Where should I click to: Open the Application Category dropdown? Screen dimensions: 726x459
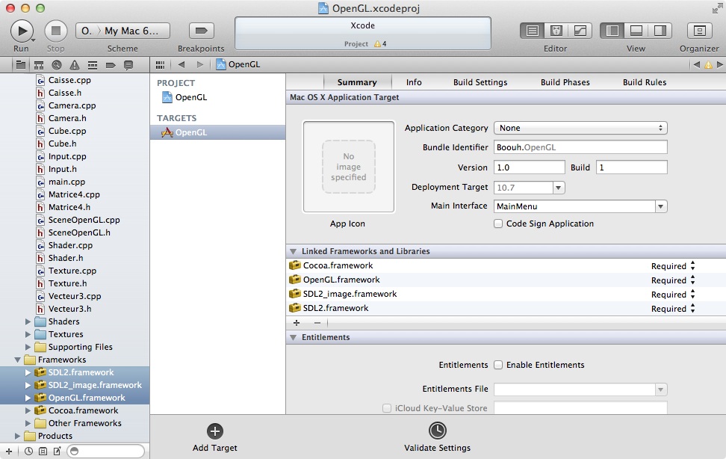[580, 128]
